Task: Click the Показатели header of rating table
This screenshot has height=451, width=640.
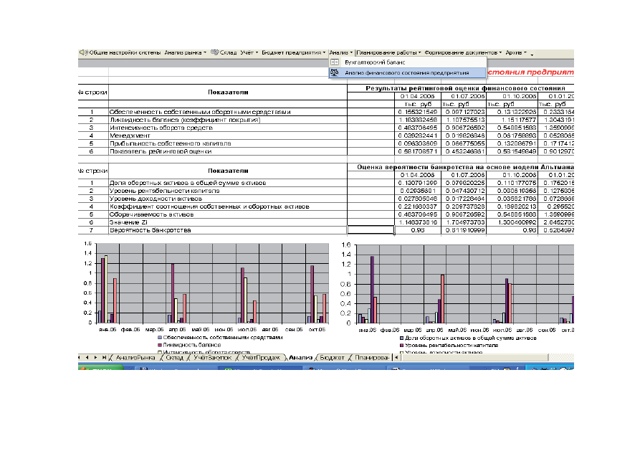Action: (x=228, y=92)
